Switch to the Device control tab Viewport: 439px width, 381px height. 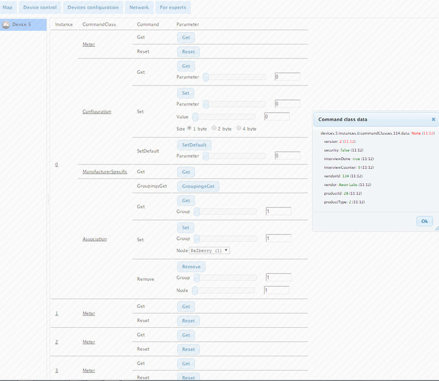(40, 8)
